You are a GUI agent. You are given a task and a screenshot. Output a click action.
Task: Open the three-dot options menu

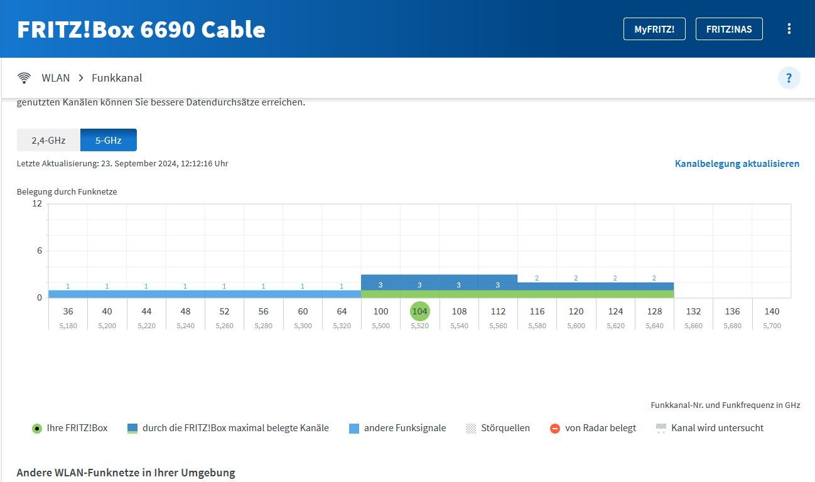[x=789, y=29]
